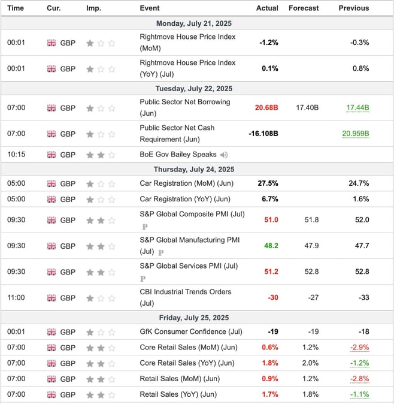Click the UK flag in Rightmove MoM row
Image resolution: width=394 pixels, height=404 pixels.
(x=51, y=43)
